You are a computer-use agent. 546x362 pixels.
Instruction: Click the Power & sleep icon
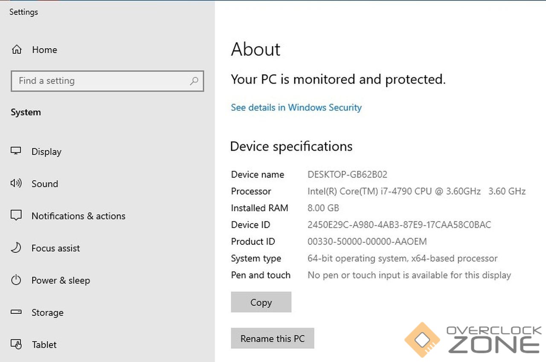[x=16, y=280]
